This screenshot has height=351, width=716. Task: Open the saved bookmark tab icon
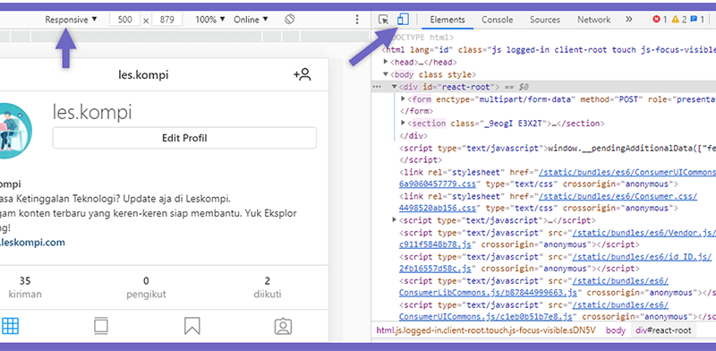pos(192,326)
